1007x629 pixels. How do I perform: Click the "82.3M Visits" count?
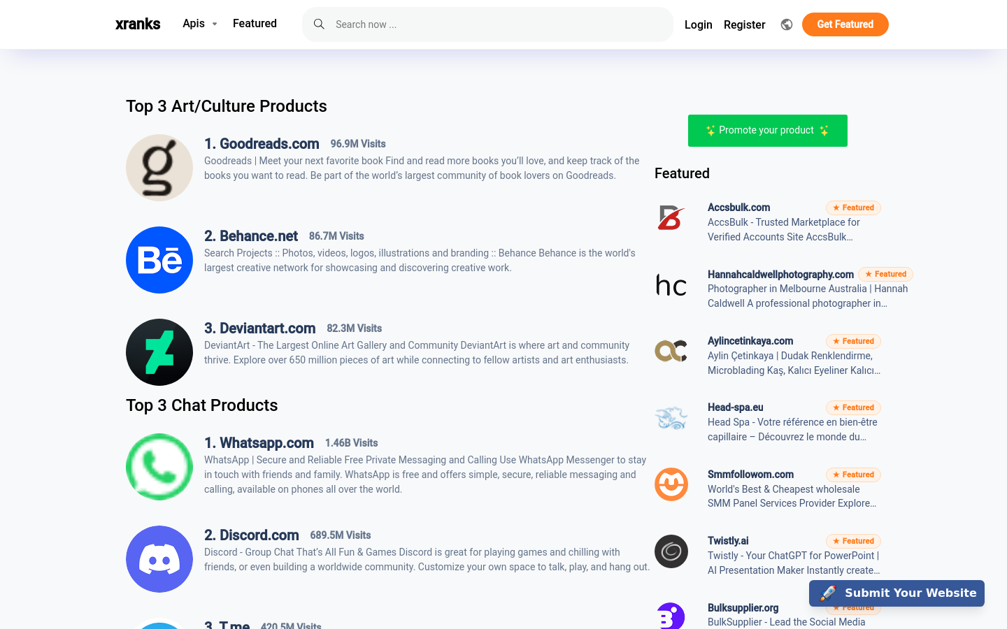click(355, 328)
